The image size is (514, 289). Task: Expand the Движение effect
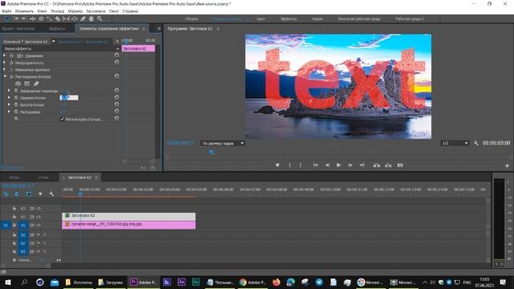click(4, 55)
